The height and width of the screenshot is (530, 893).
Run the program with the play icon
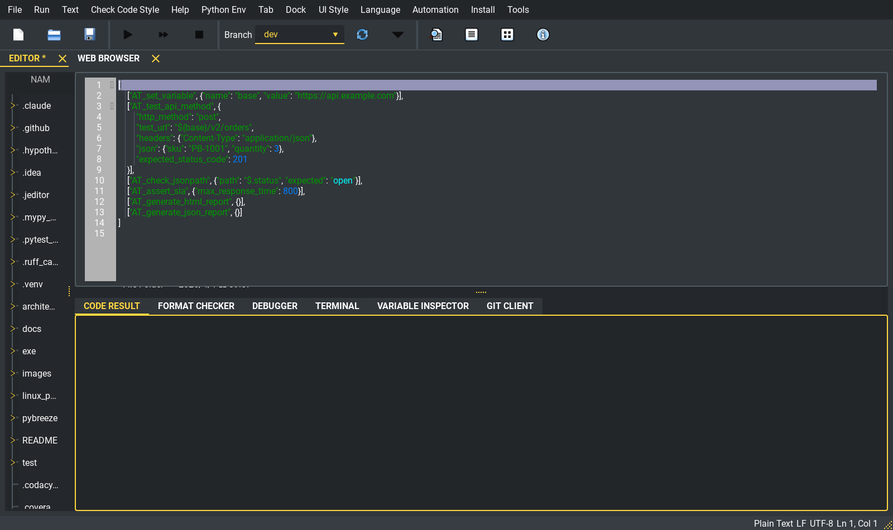pos(128,35)
